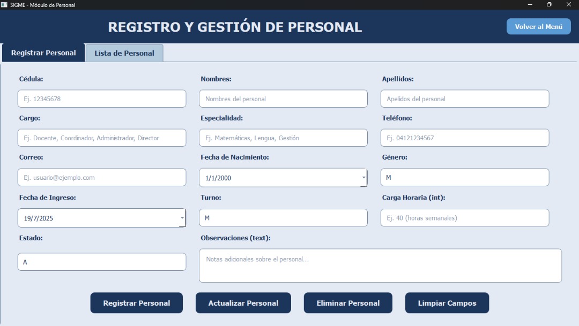
Task: Open the Turno selection box
Action: (x=283, y=218)
